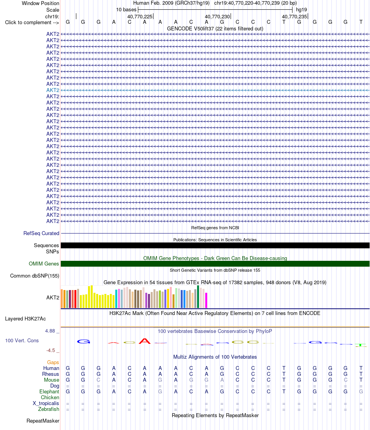The image size is (370, 430).
Task: Click the grey final G in Elephant row
Action: tap(361, 392)
